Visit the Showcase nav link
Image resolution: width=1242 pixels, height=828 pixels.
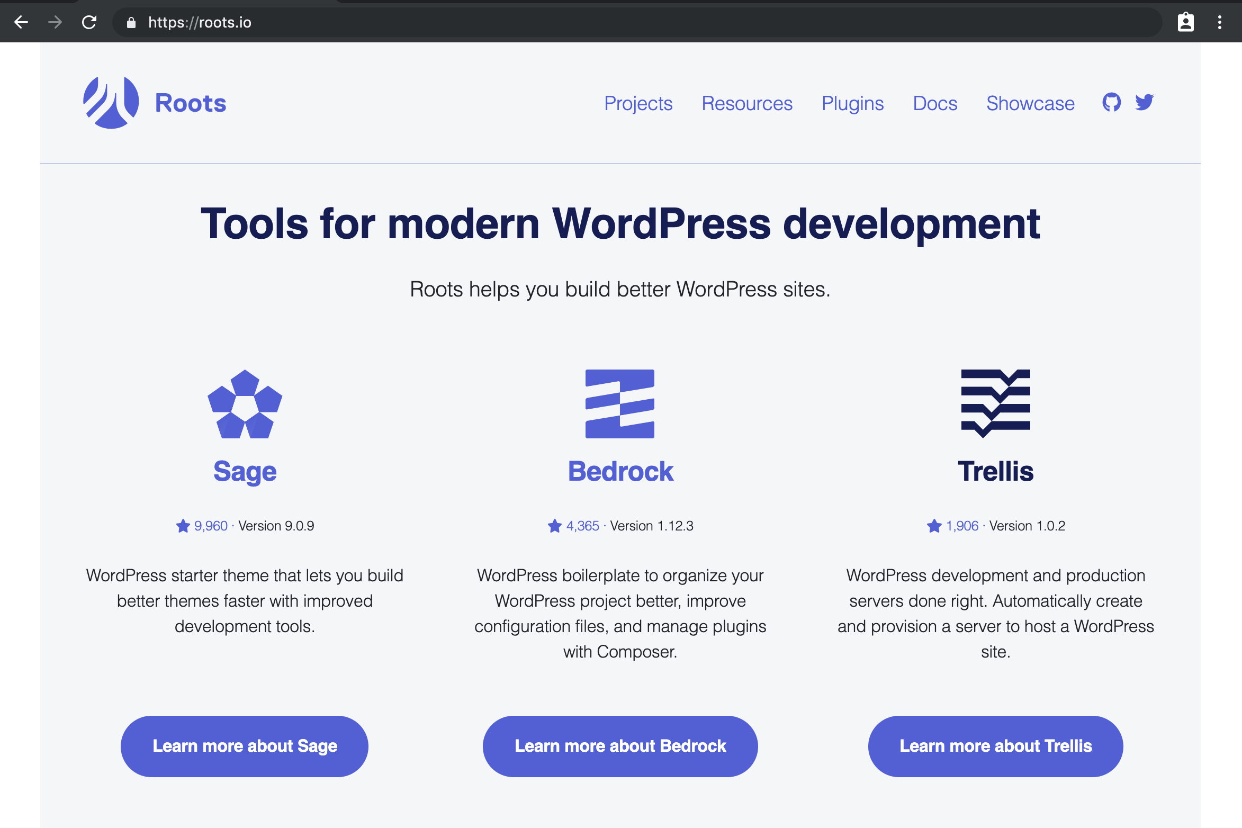[1030, 103]
